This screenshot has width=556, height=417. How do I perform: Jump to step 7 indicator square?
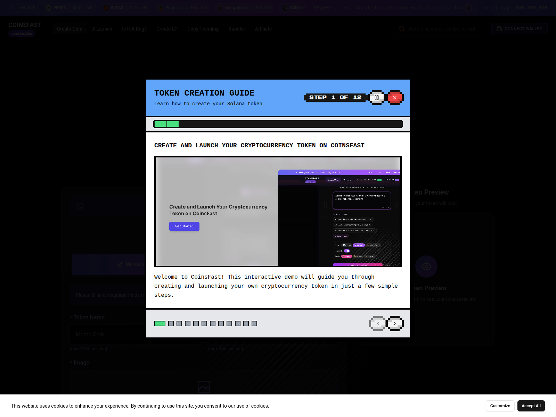[x=213, y=324]
